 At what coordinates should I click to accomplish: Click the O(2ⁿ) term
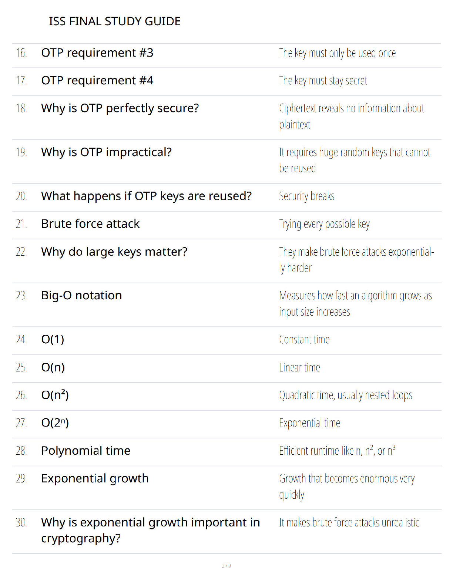point(55,422)
